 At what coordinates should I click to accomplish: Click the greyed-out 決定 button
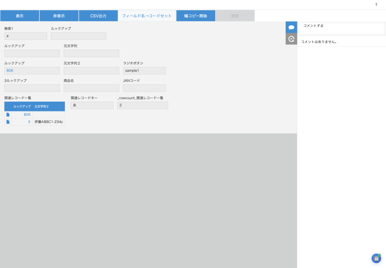(235, 16)
